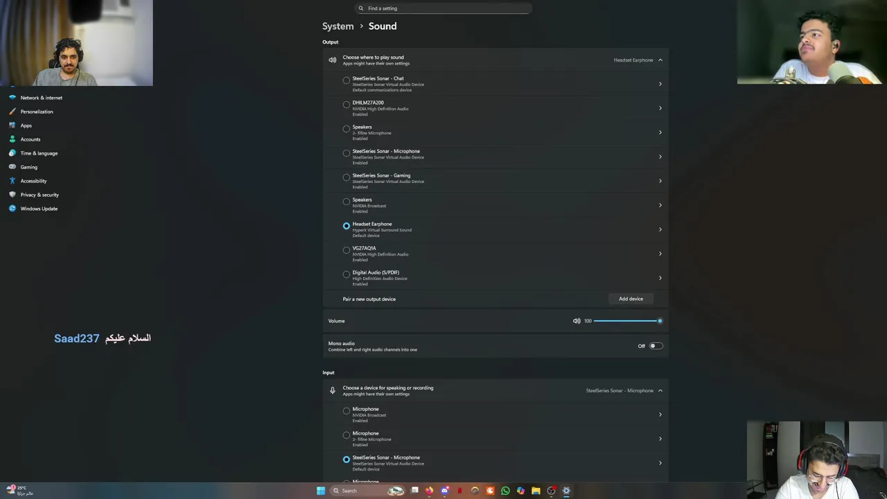This screenshot has width=887, height=499.
Task: Toggle the Mono audio switch
Action: pyautogui.click(x=656, y=346)
